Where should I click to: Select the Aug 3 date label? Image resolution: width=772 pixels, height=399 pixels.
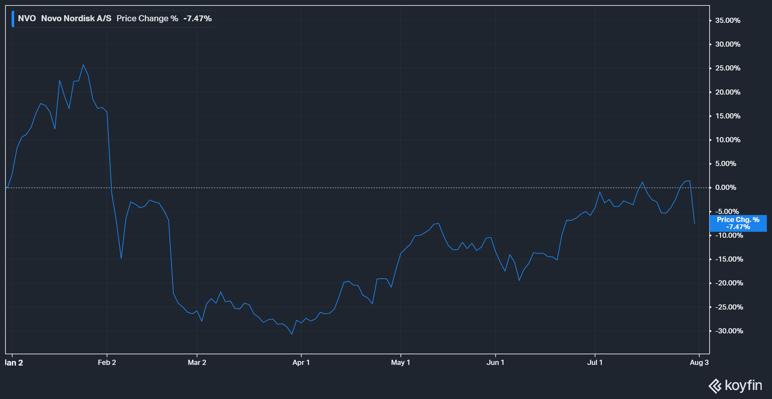699,363
